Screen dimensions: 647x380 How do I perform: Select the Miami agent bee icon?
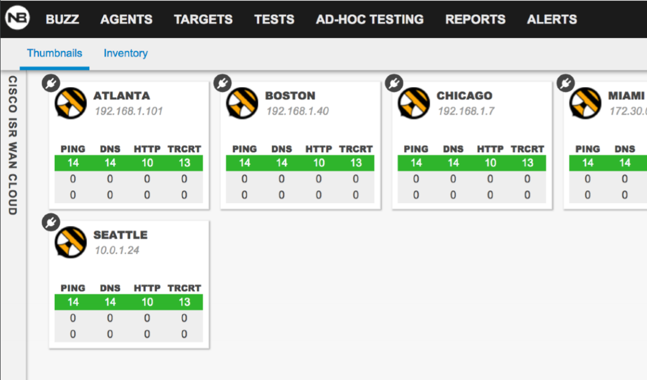pos(586,103)
